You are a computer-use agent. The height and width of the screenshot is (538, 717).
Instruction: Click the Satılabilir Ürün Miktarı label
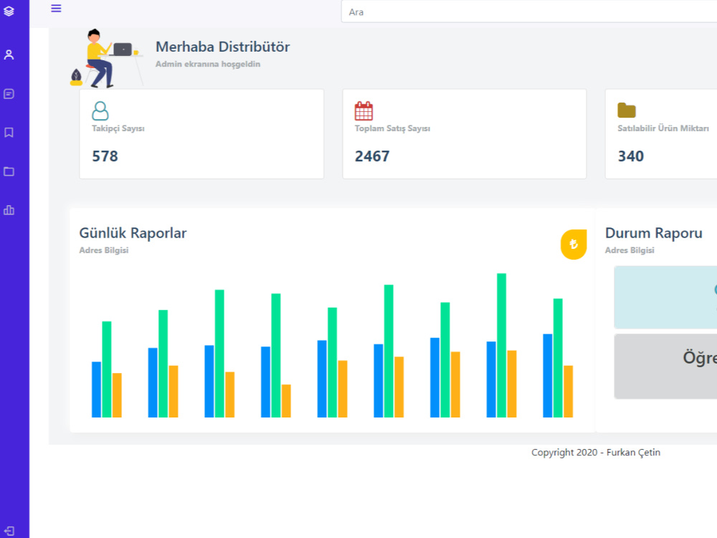663,128
